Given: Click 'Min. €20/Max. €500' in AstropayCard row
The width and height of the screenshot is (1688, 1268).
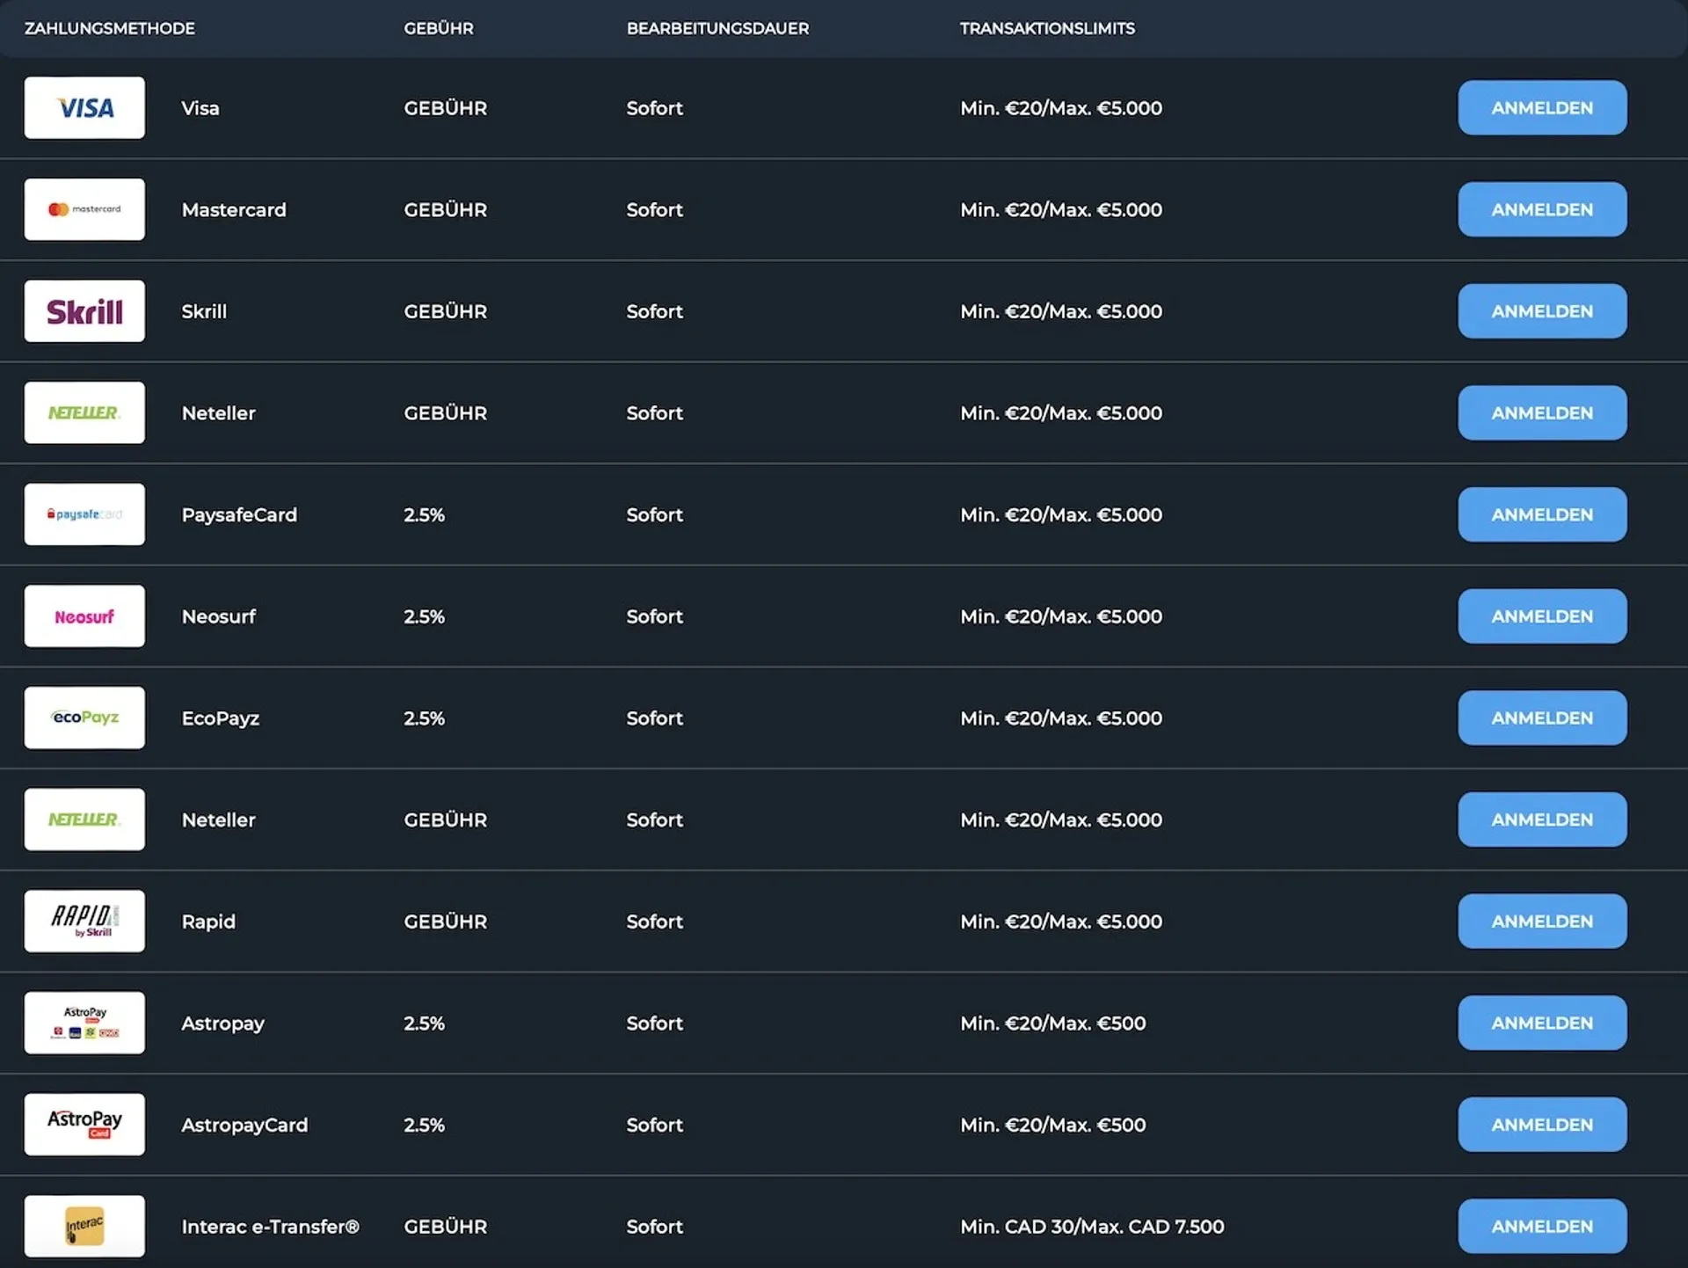Looking at the screenshot, I should point(1052,1125).
